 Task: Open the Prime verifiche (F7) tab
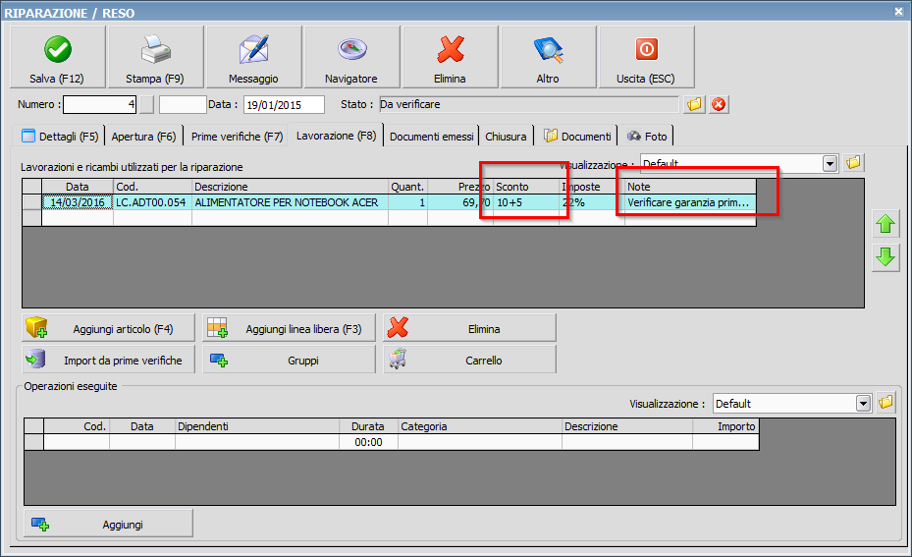coord(237,137)
